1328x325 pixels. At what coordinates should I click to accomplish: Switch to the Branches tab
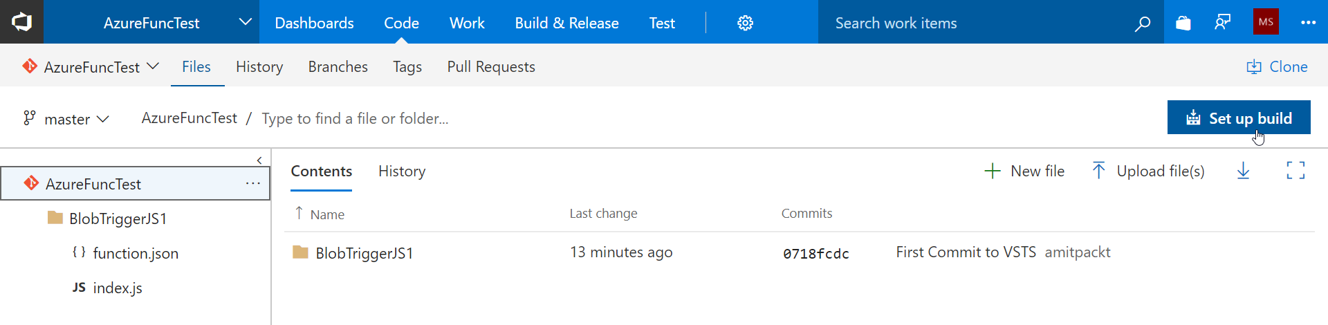click(338, 66)
